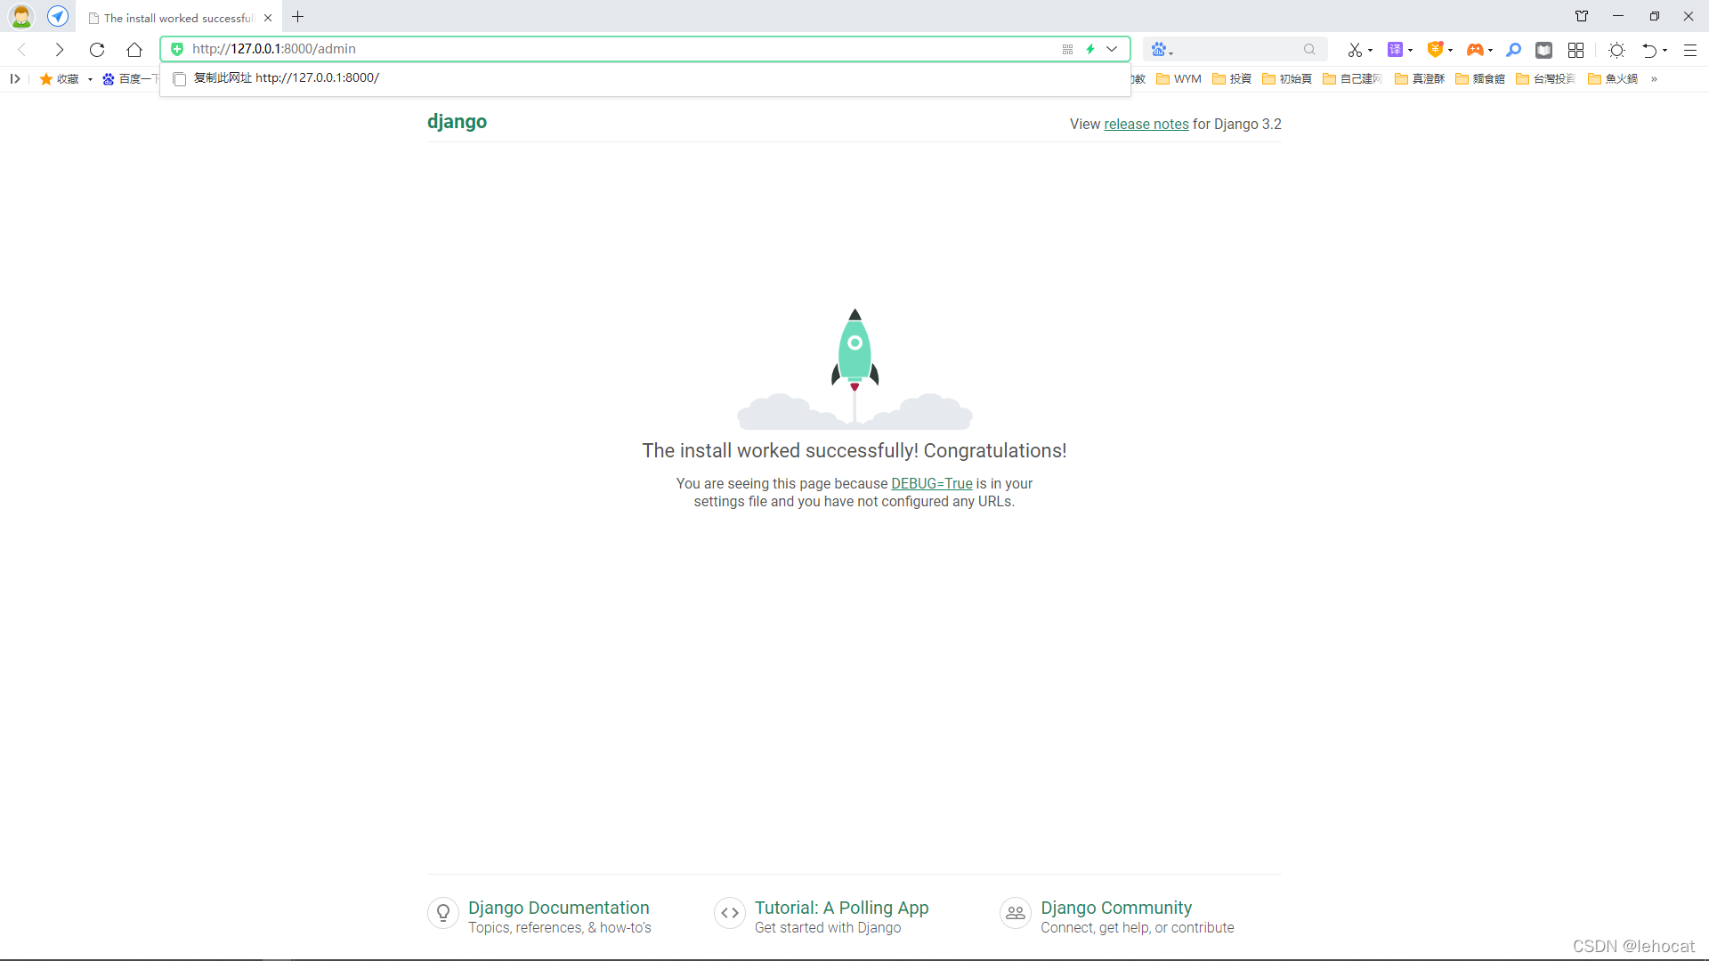This screenshot has width=1709, height=961.
Task: Open the 自己建网 bookmark folder
Action: point(1353,79)
